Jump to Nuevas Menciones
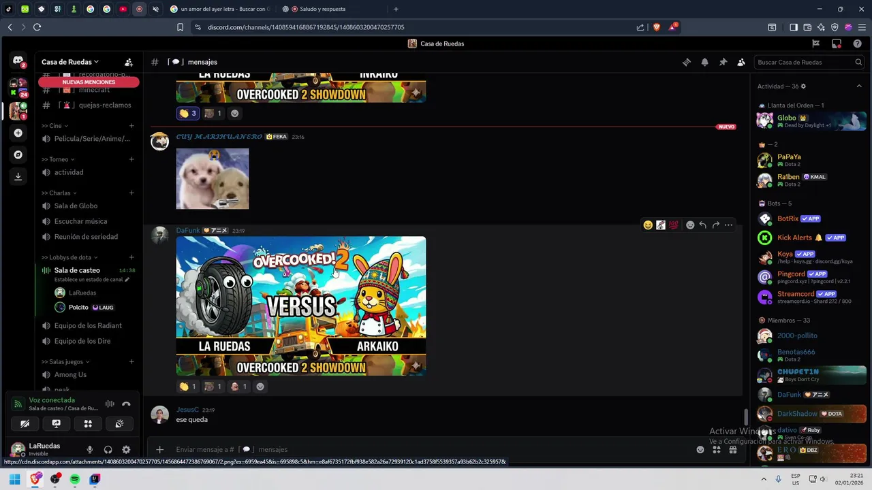 pos(89,82)
